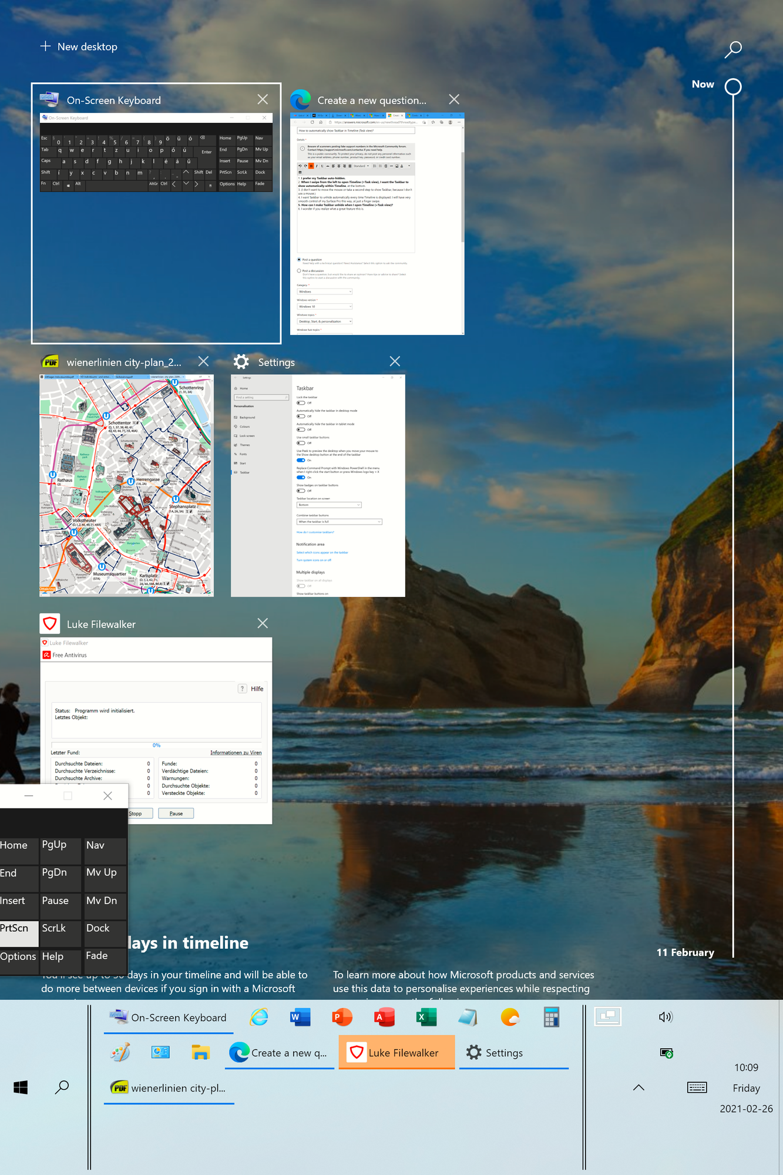783x1175 pixels.
Task: Jump to 11 February on the timeline
Action: (x=685, y=952)
